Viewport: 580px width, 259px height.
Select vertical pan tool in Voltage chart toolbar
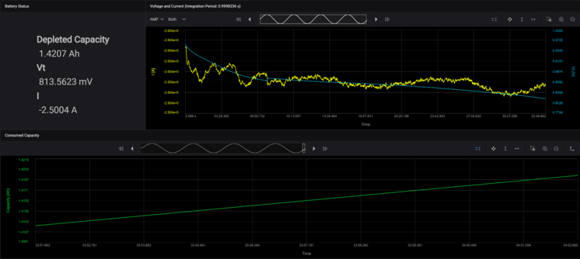pyautogui.click(x=521, y=19)
